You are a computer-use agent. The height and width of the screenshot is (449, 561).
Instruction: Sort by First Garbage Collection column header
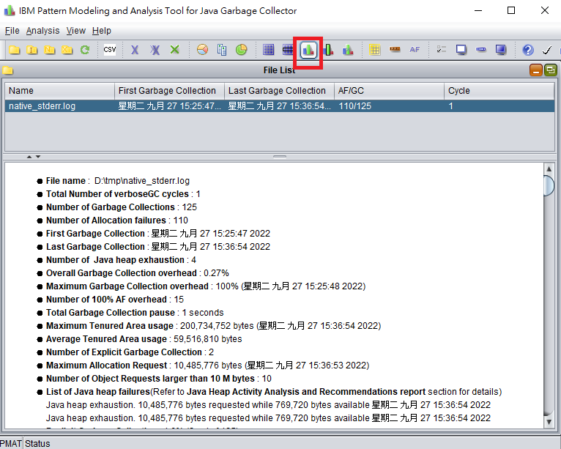point(169,91)
